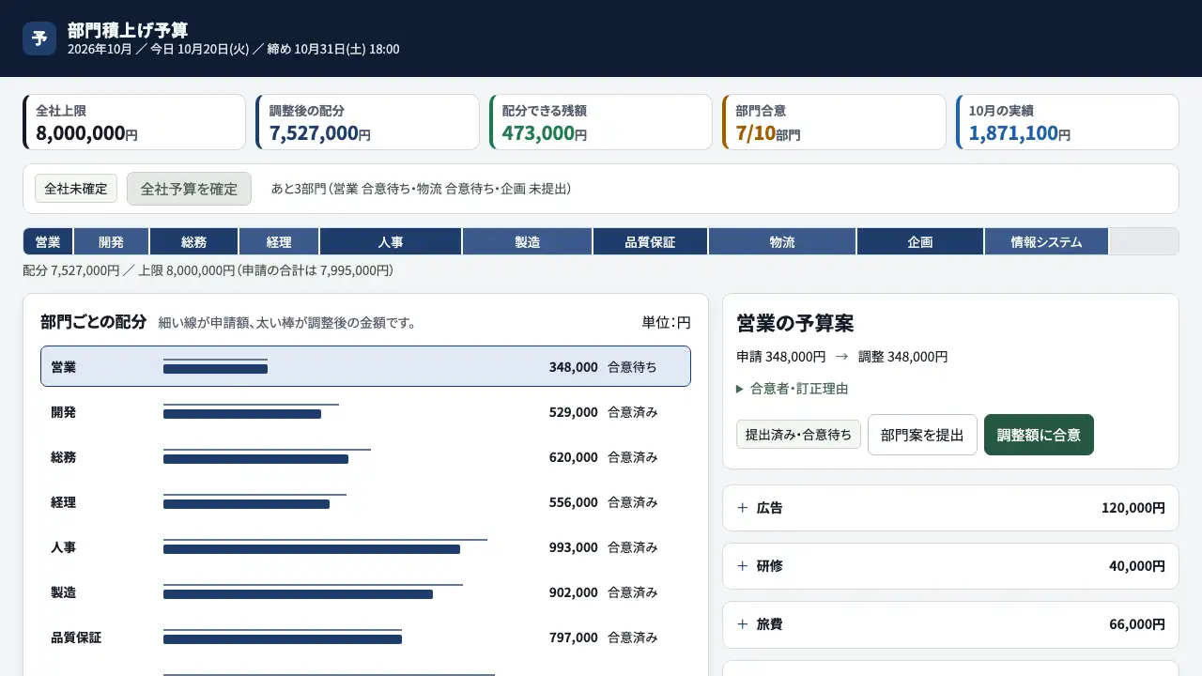
Task: Select the 開発 row in department list
Action: (365, 411)
